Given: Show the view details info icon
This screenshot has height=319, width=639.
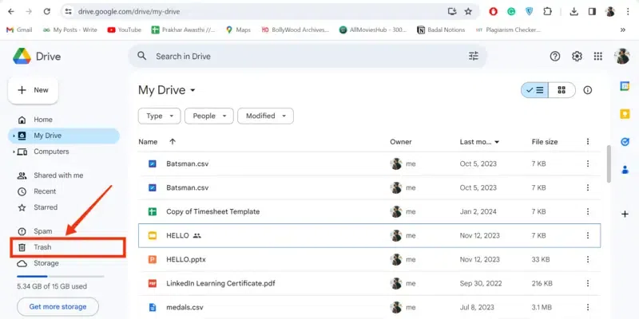Looking at the screenshot, I should tap(588, 90).
